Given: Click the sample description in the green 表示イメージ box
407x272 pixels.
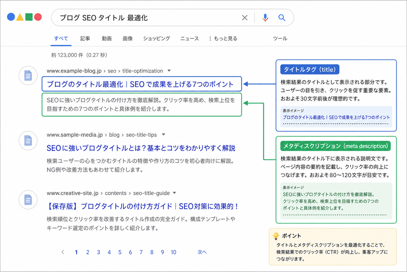Looking at the screenshot, I should coord(330,201).
